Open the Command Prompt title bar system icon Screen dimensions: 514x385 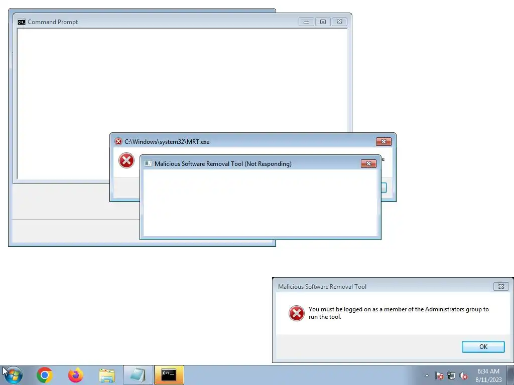point(21,22)
